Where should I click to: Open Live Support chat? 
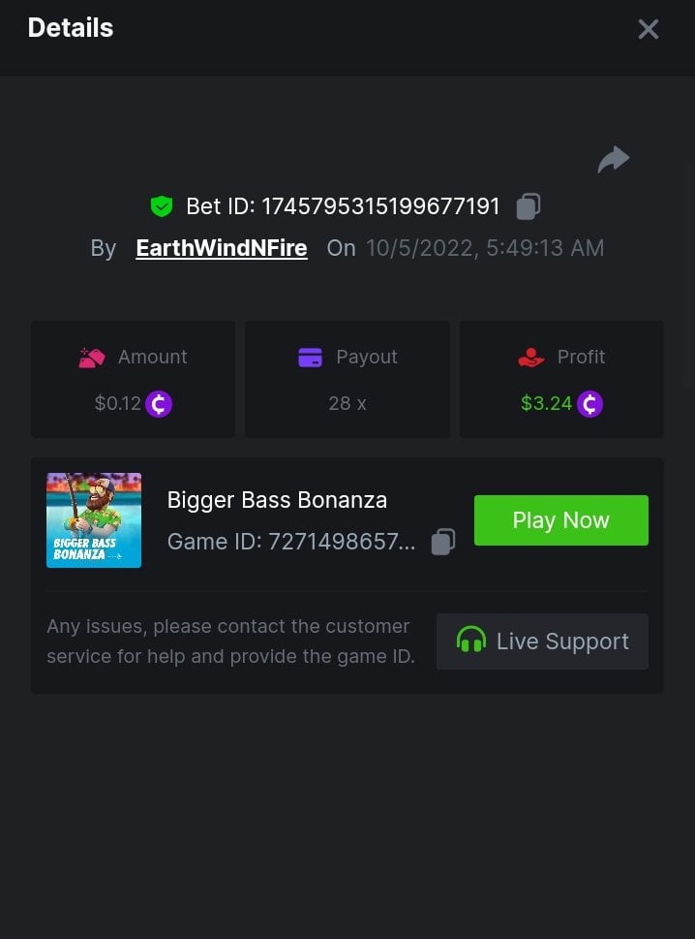pos(542,642)
